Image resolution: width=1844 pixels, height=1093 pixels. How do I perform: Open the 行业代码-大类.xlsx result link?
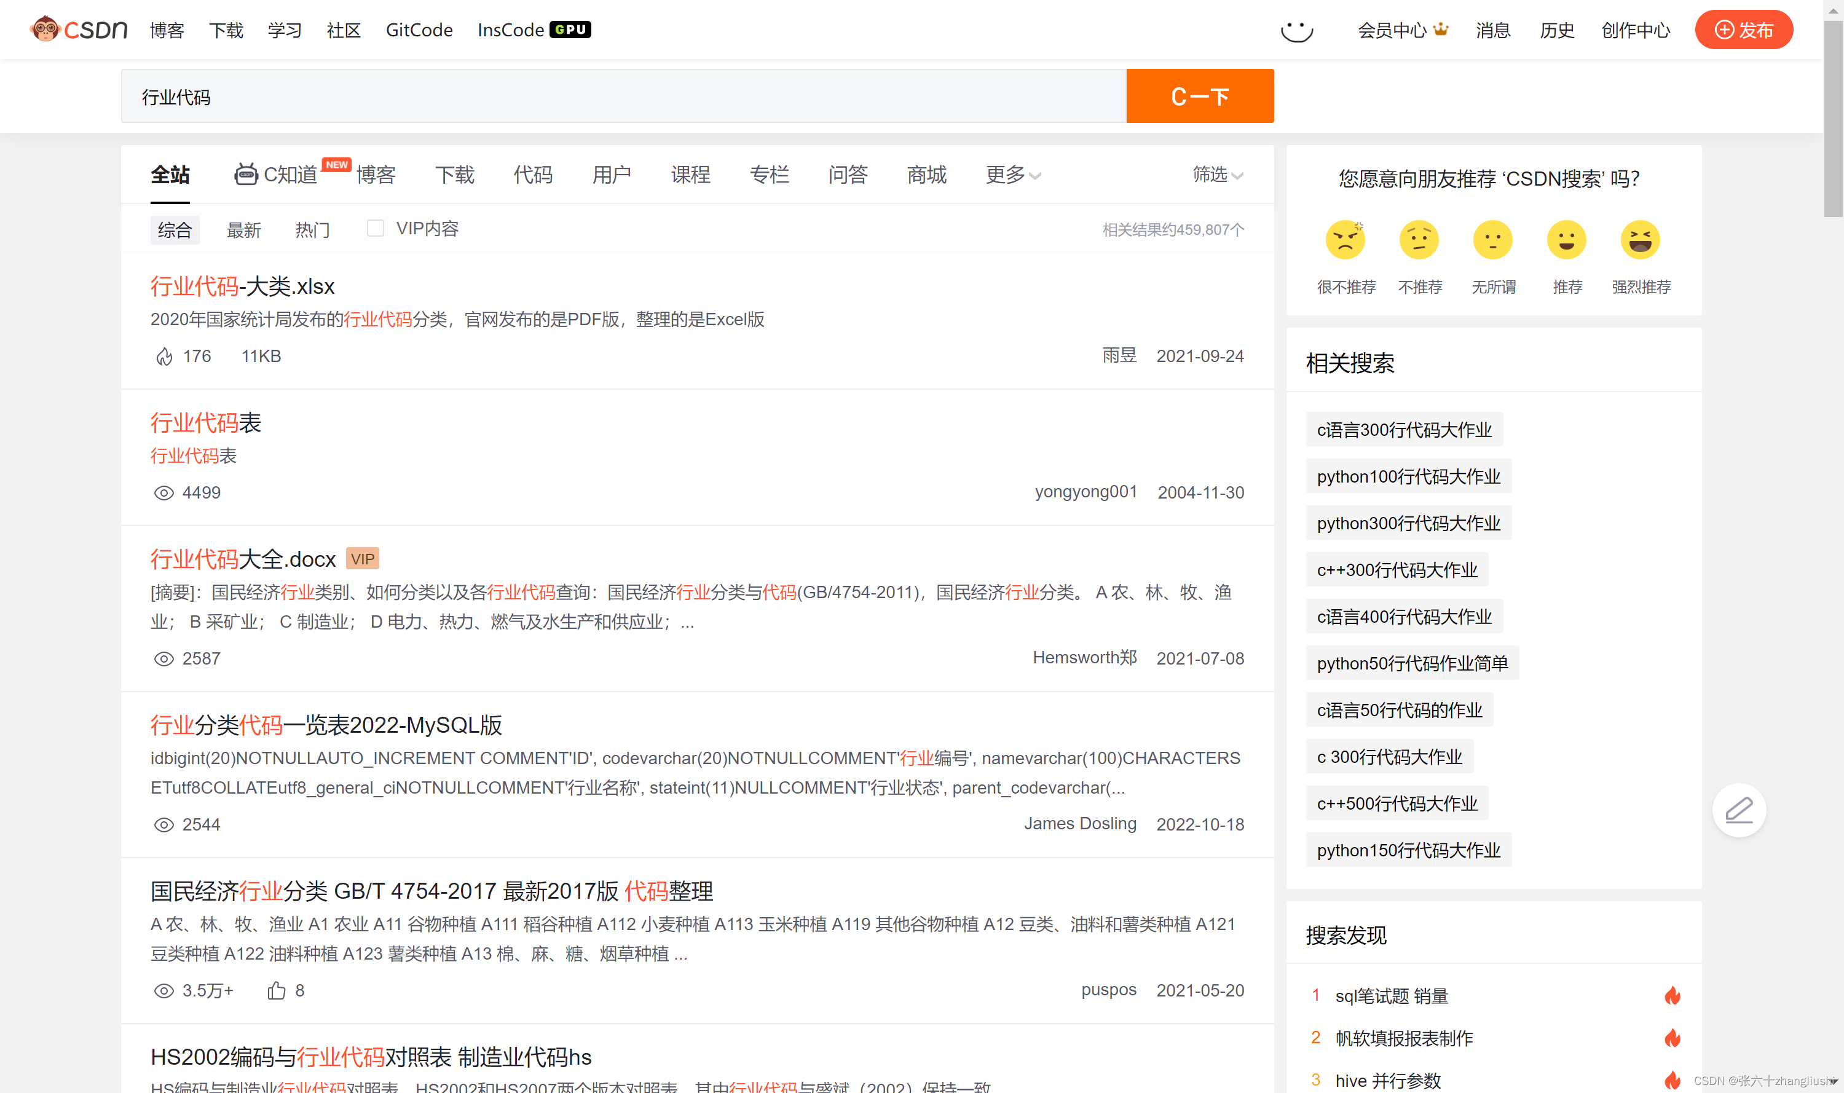click(x=242, y=286)
